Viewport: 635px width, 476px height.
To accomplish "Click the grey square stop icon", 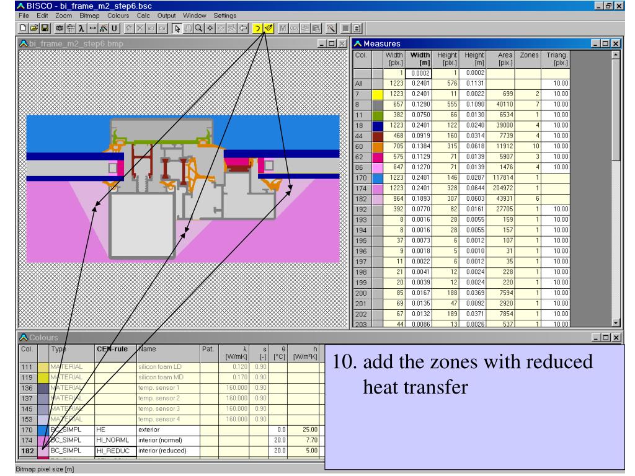I will (x=346, y=29).
